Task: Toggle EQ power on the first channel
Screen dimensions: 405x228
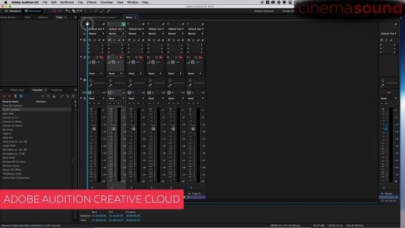Action: pos(90,80)
